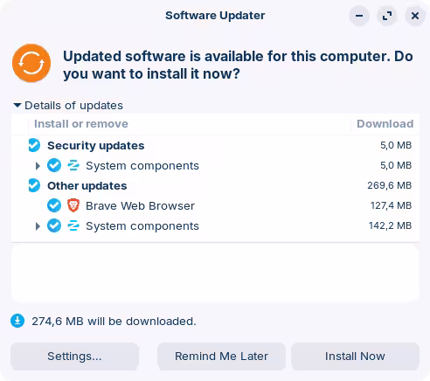
Task: Untick System components under Security updates
Action: point(54,165)
